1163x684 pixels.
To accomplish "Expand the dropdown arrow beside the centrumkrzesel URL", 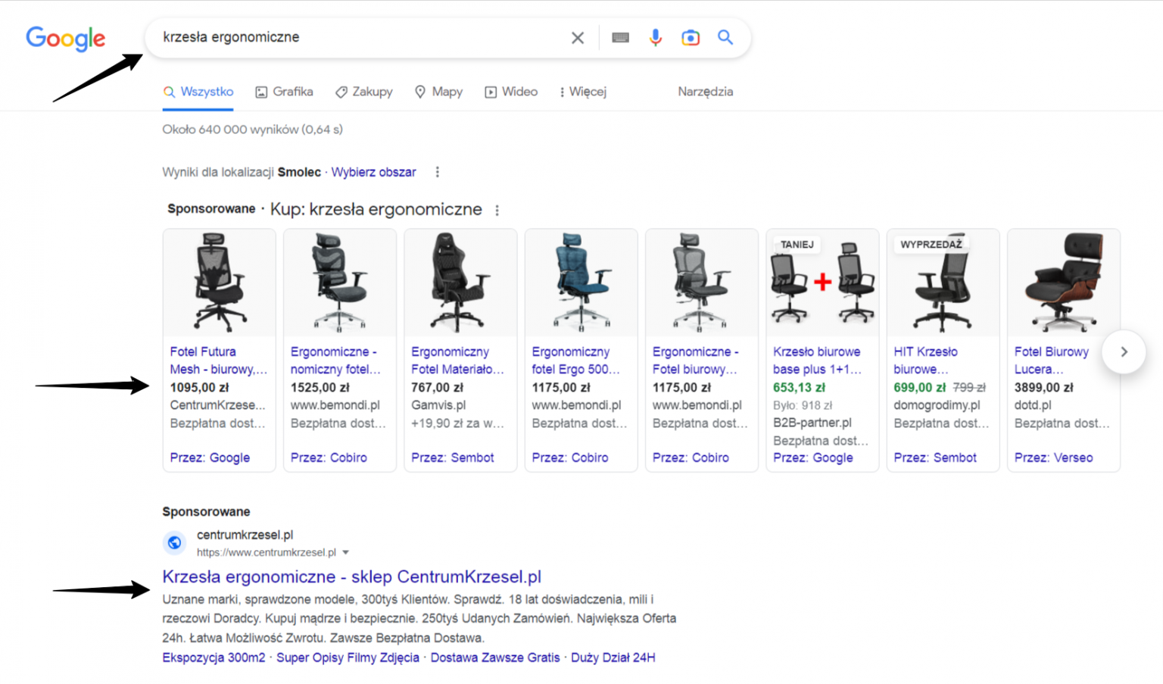I will point(346,552).
